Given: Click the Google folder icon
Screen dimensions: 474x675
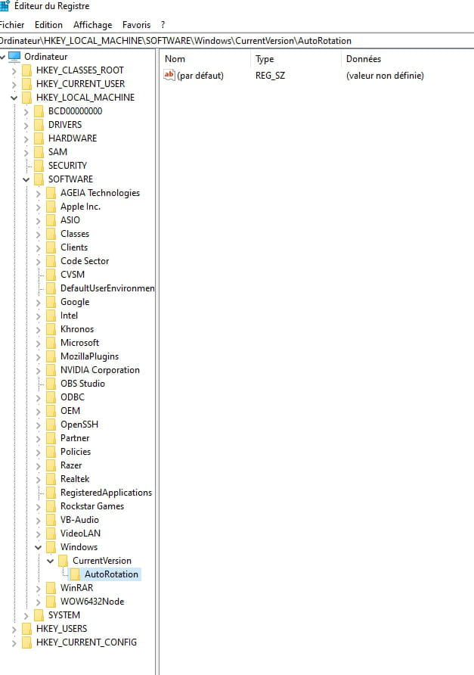Looking at the screenshot, I should pos(51,302).
